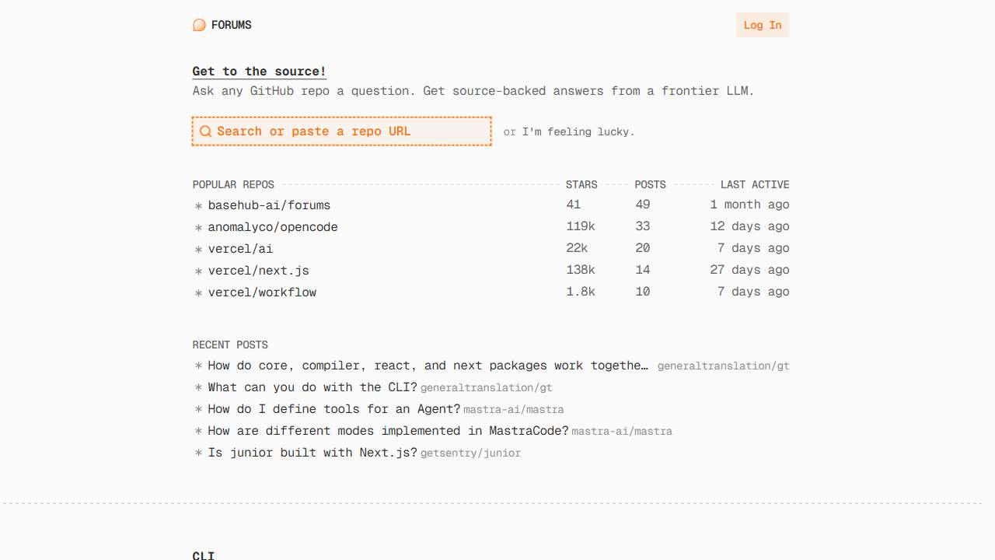
Task: Open the post about defining tools for an Agent
Action: tap(333, 409)
